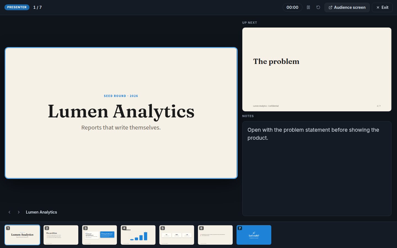Screen dimensions: 397x248
Task: Click the 00:00 timer display
Action: (x=293, y=7)
